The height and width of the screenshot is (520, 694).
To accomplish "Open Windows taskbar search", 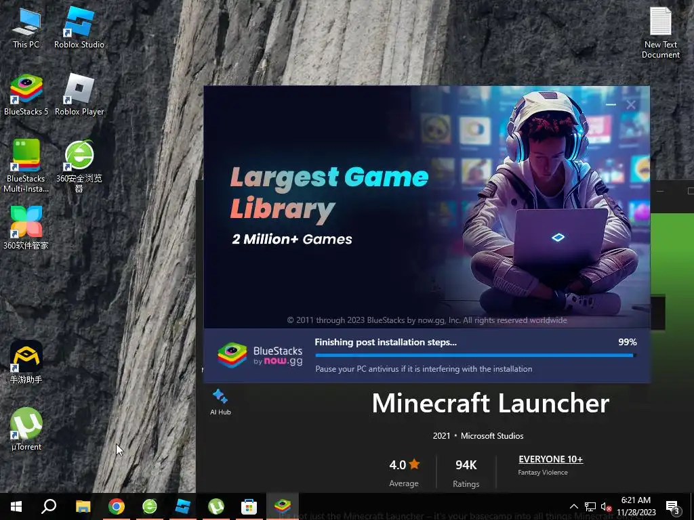I will 49,506.
